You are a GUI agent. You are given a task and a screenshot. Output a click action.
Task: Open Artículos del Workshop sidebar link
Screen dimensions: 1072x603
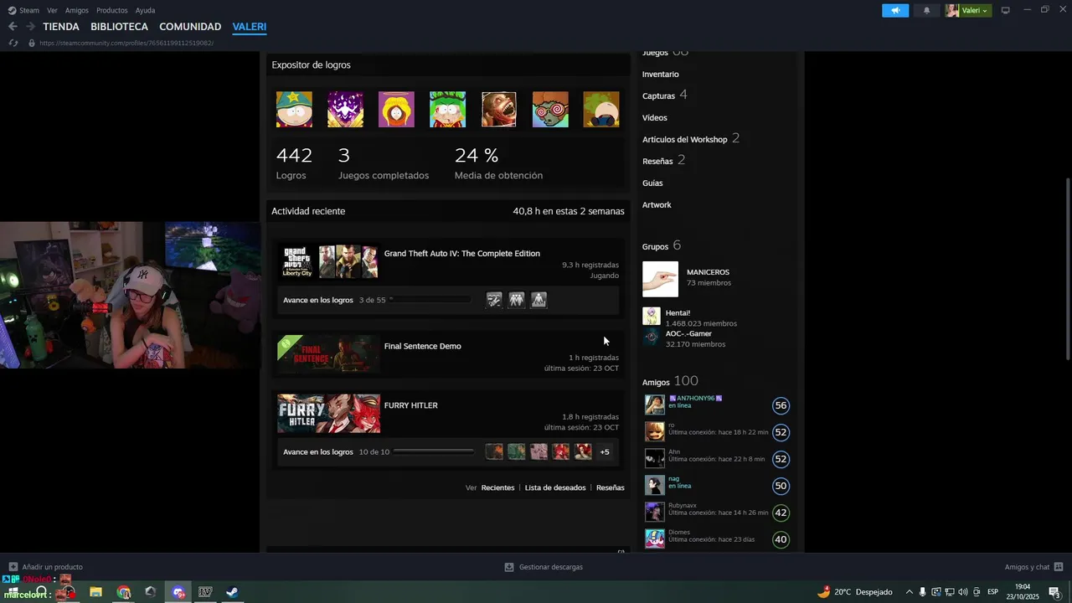point(685,140)
